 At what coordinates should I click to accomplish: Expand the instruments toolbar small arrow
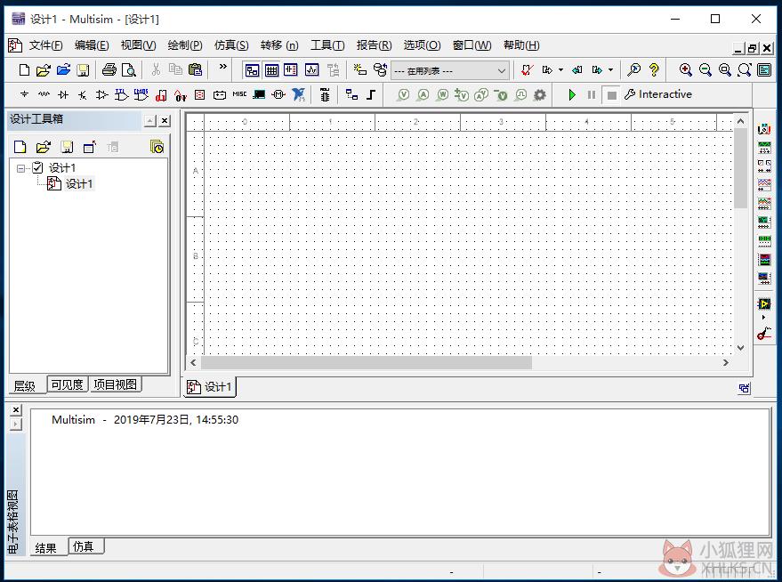coord(763,317)
